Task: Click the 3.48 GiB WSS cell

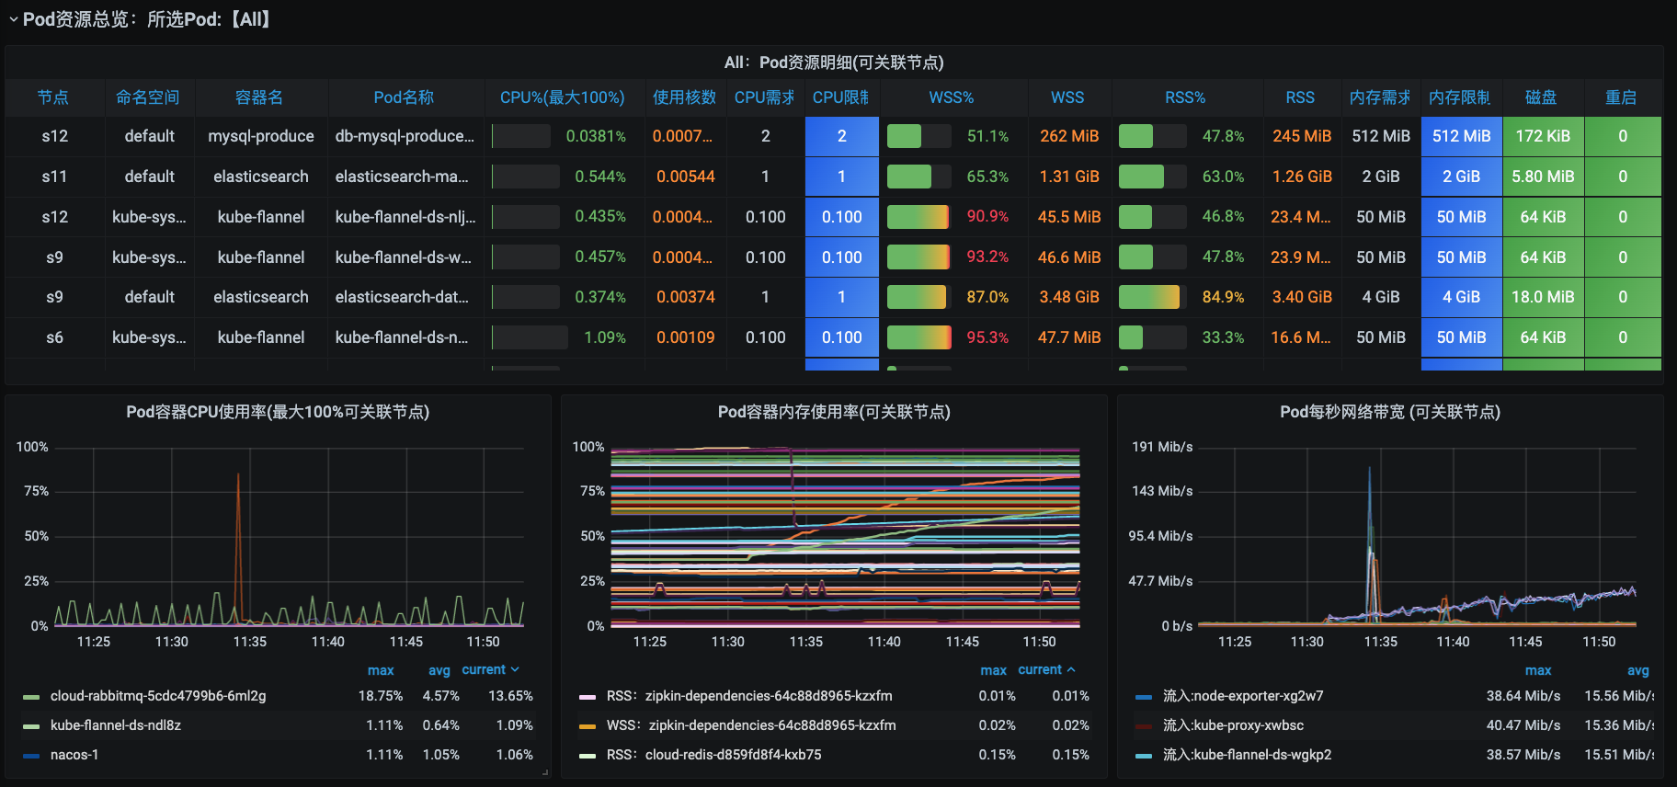Action: [x=1069, y=297]
